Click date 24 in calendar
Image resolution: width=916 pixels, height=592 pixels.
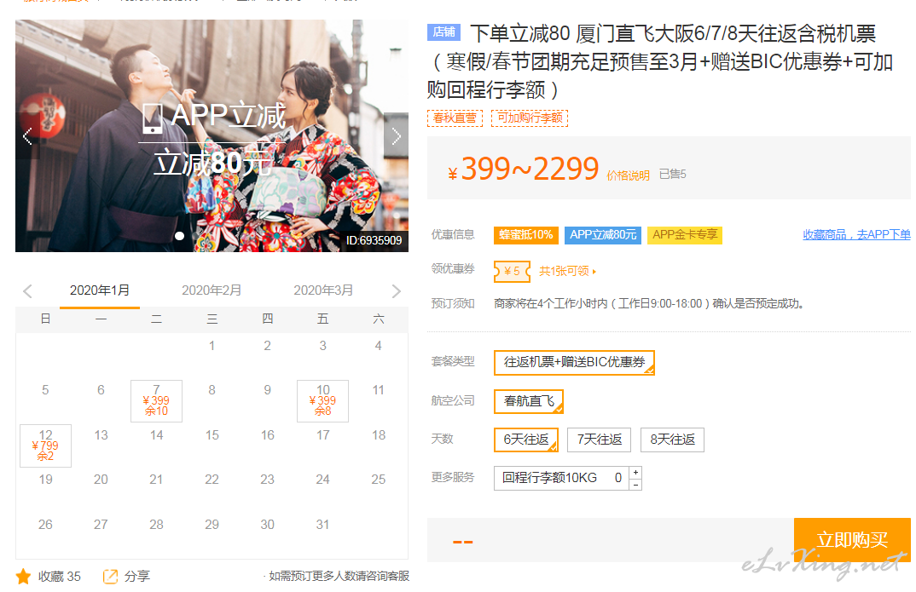pyautogui.click(x=323, y=480)
